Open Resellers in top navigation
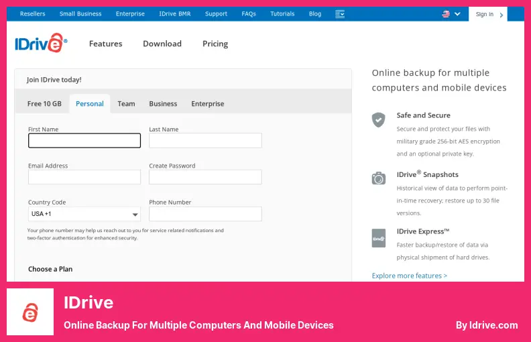The height and width of the screenshot is (342, 531). click(x=32, y=14)
